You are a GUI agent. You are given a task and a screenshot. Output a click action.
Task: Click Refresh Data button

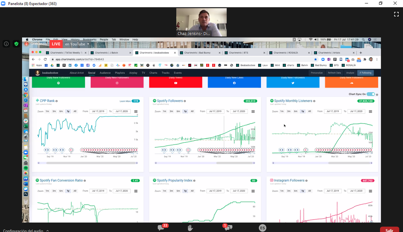tap(334, 73)
